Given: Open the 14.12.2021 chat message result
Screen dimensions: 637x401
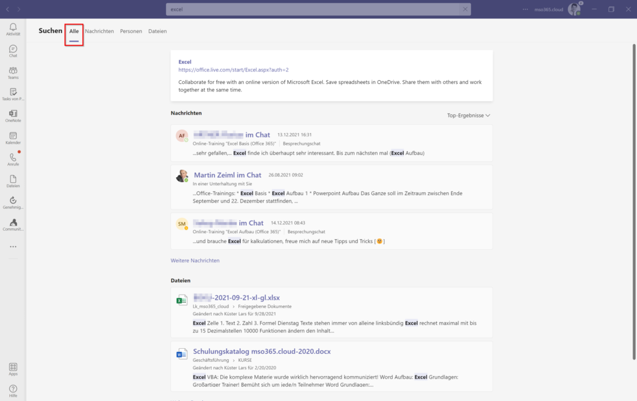Looking at the screenshot, I should coord(332,231).
